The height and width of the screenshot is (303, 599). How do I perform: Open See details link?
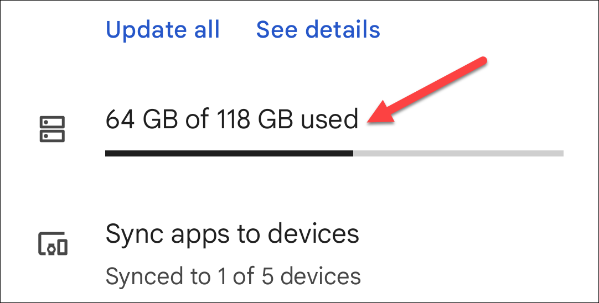pyautogui.click(x=318, y=29)
